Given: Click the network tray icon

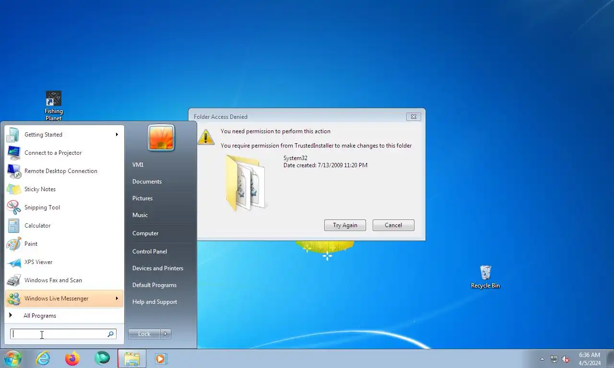Looking at the screenshot, I should tap(554, 359).
